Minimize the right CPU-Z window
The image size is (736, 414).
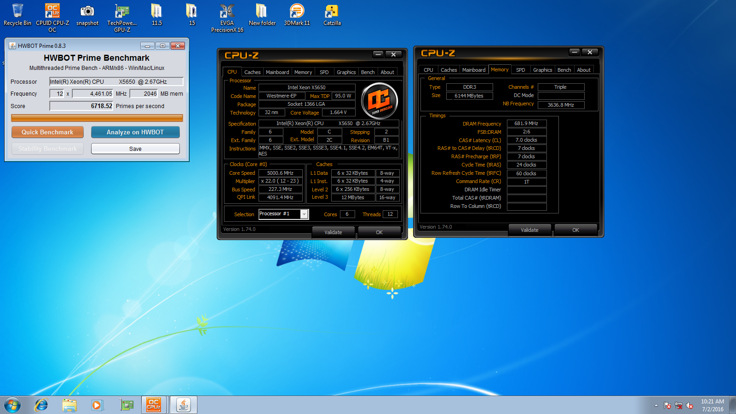pyautogui.click(x=575, y=52)
